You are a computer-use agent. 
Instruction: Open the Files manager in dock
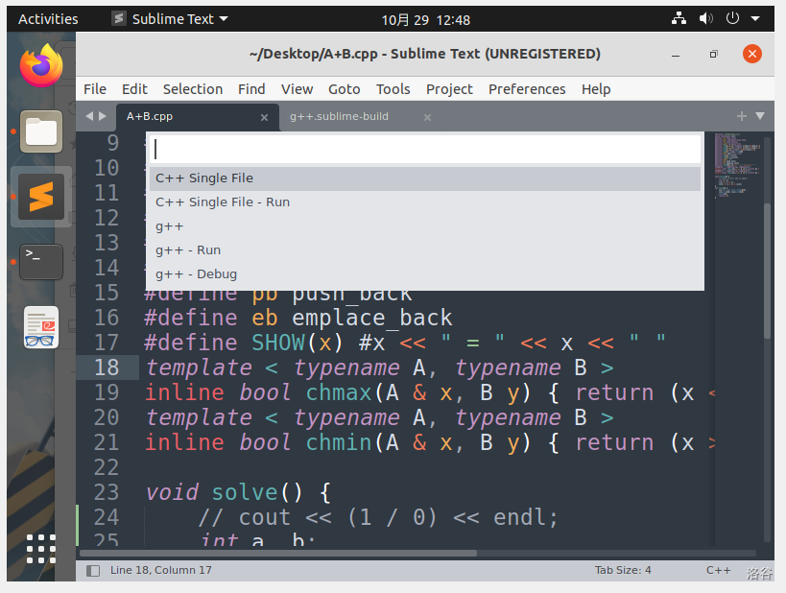pyautogui.click(x=41, y=131)
